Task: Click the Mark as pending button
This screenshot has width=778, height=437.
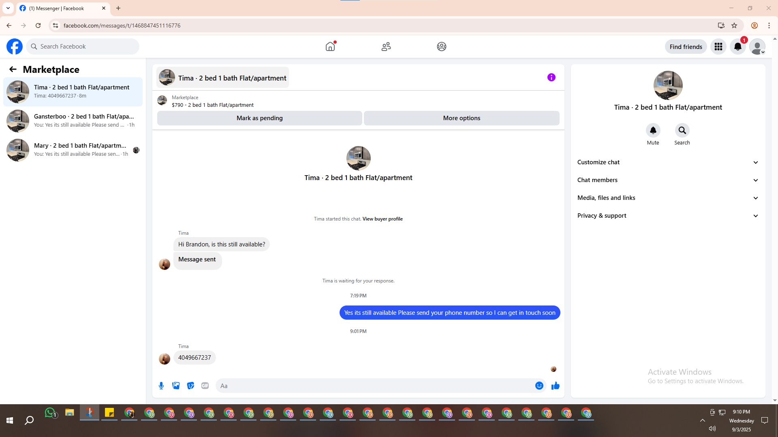Action: (260, 118)
